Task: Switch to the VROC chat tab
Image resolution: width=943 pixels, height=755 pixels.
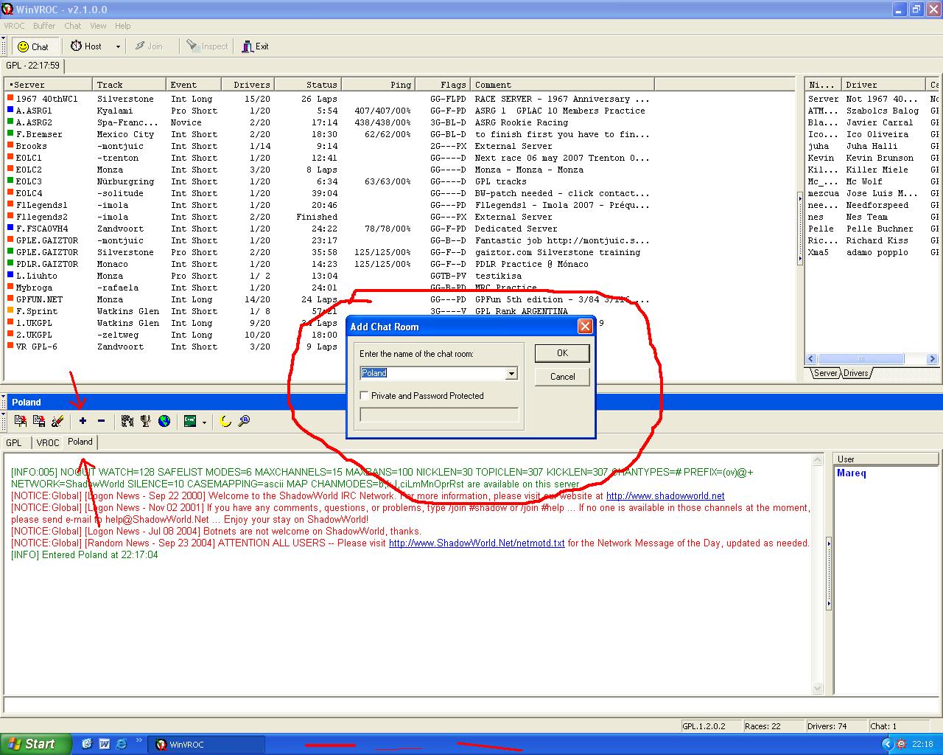Action: 48,442
